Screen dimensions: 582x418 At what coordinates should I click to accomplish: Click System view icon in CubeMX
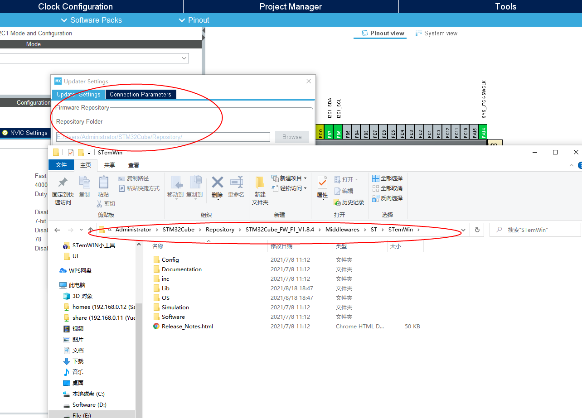419,33
